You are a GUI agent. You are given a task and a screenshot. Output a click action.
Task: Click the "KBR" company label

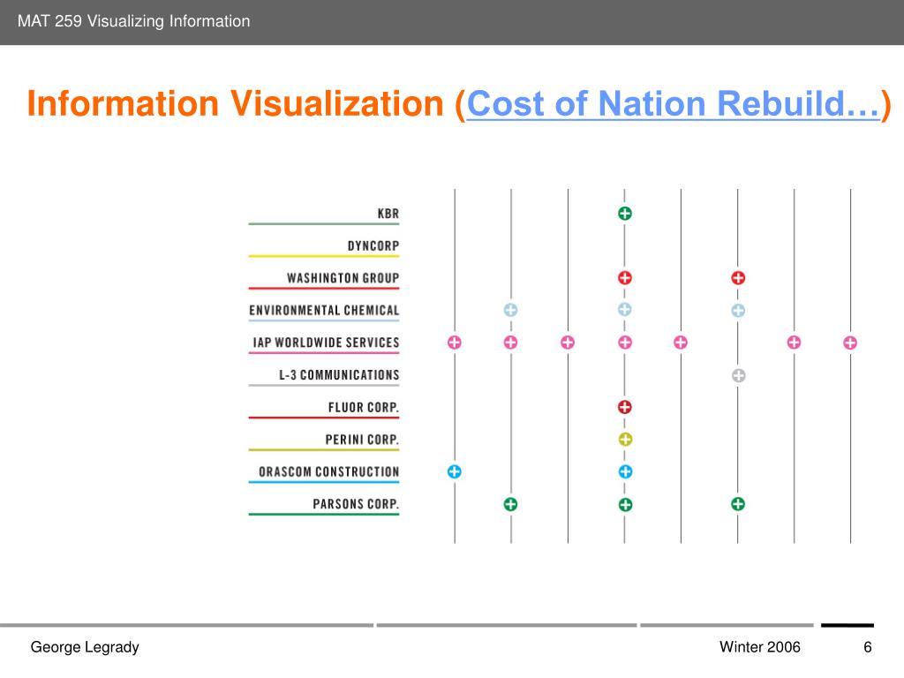388,214
